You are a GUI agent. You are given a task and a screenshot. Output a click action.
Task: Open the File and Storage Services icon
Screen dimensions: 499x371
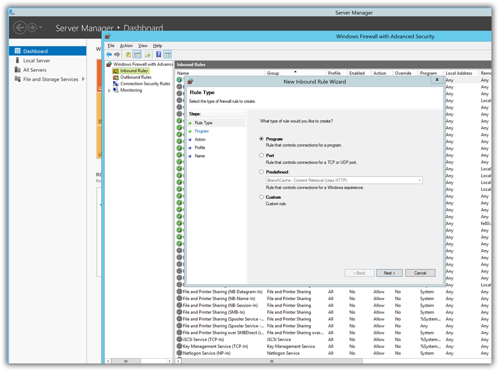(17, 79)
